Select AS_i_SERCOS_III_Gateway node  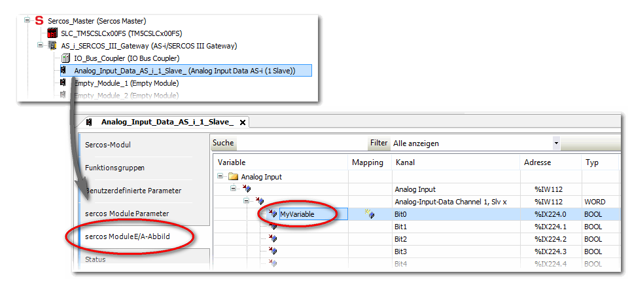click(149, 46)
